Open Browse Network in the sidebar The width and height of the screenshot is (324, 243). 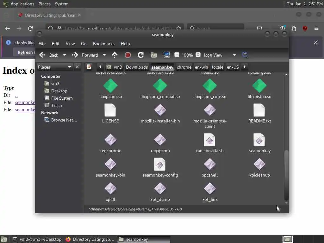pyautogui.click(x=61, y=120)
